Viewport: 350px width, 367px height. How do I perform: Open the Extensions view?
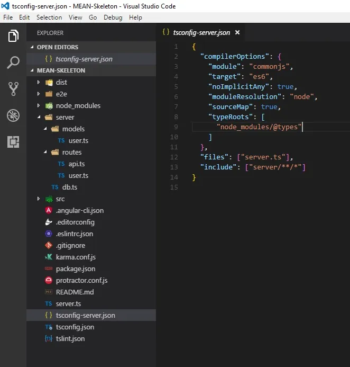click(x=13, y=142)
